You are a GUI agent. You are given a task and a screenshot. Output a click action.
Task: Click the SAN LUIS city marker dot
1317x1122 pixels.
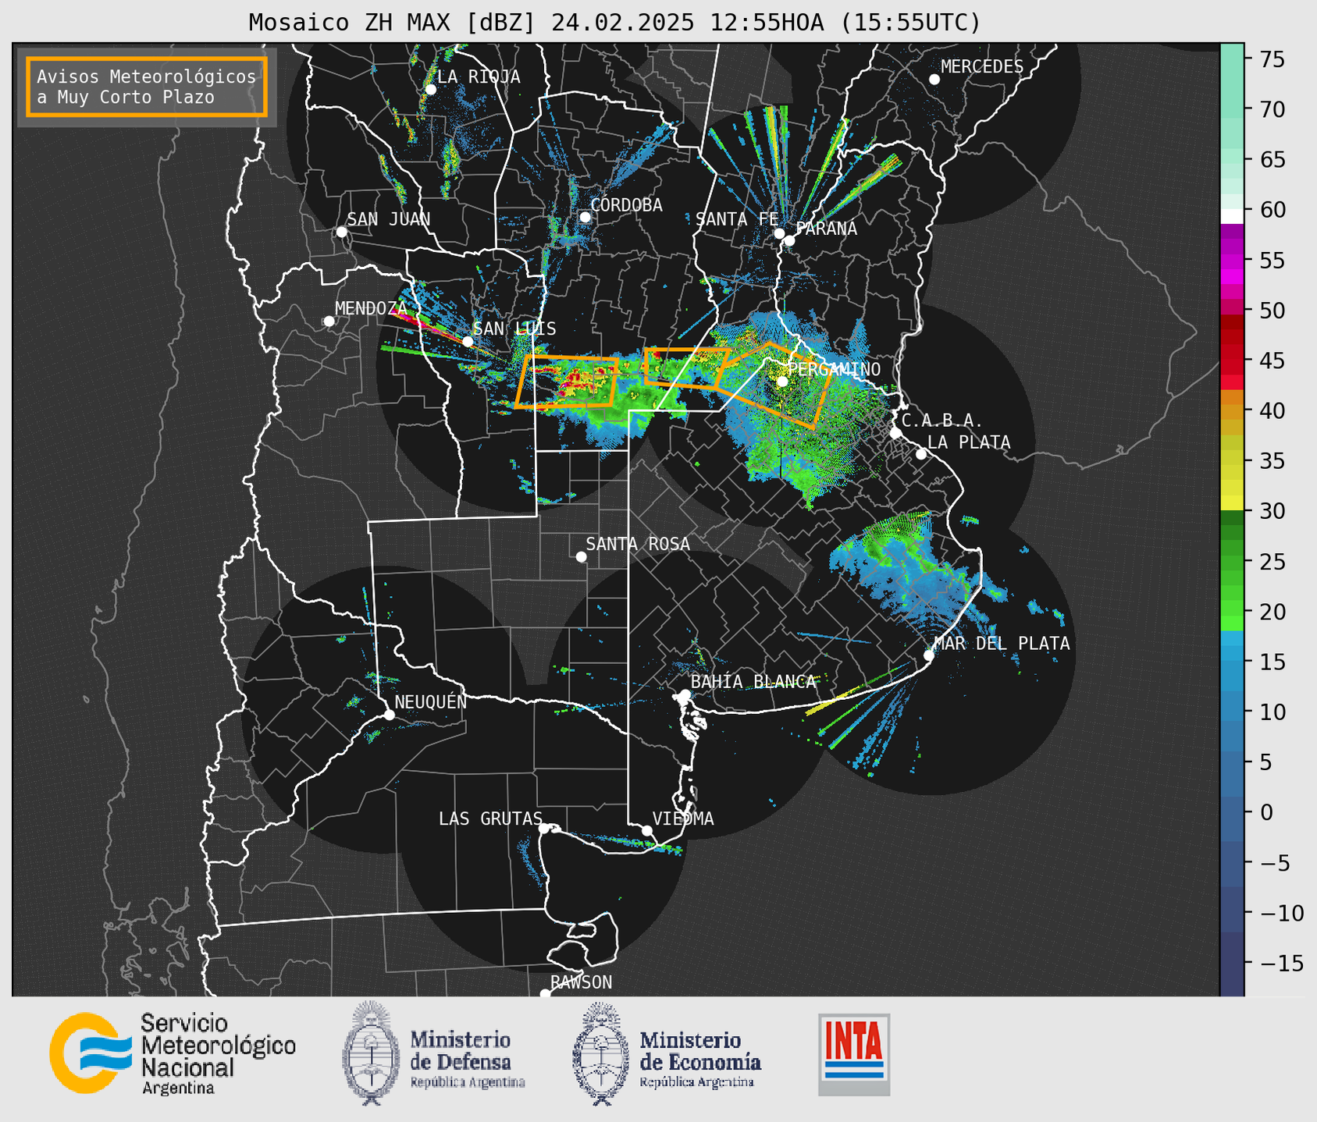click(468, 342)
